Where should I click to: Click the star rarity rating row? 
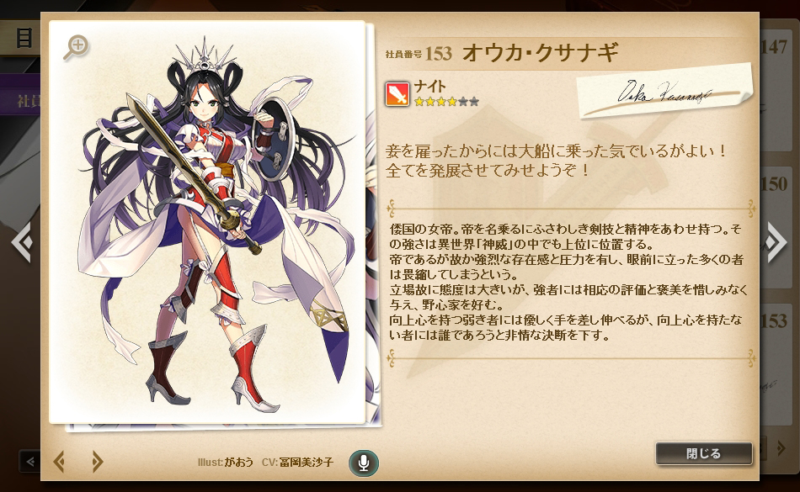pyautogui.click(x=446, y=102)
